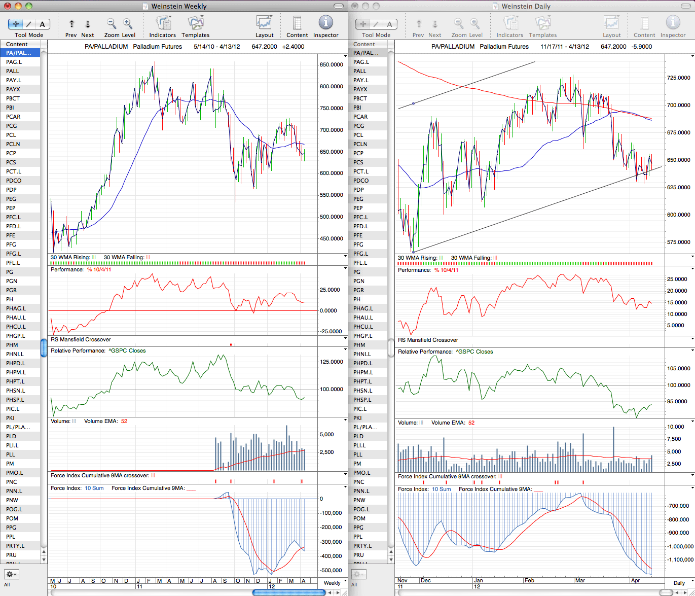Screen dimensions: 695x596
Task: Click the toolbar toggle pill in Weekly title bar
Action: pyautogui.click(x=337, y=6)
